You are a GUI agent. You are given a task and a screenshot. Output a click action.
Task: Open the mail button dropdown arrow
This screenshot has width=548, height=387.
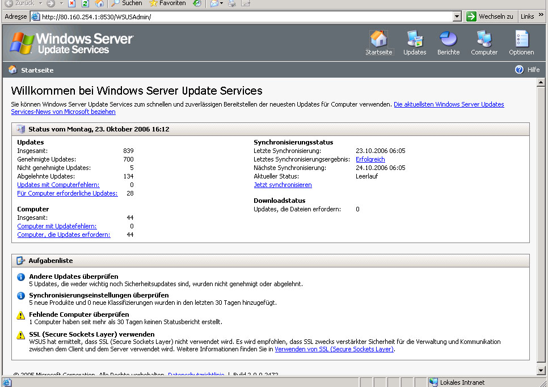(222, 3)
